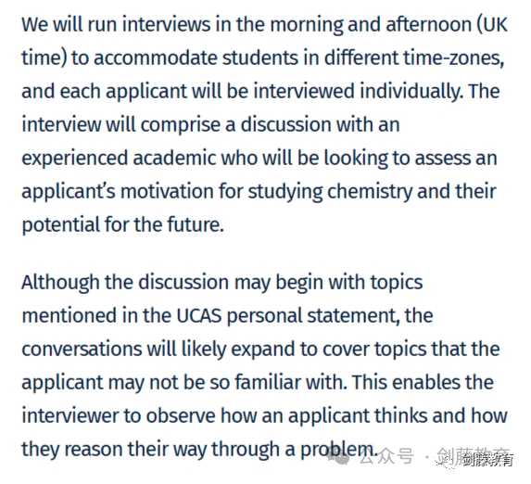Screen dimensions: 531x484
Task: Click the word 'accommodate' in first paragraph
Action: pos(155,58)
